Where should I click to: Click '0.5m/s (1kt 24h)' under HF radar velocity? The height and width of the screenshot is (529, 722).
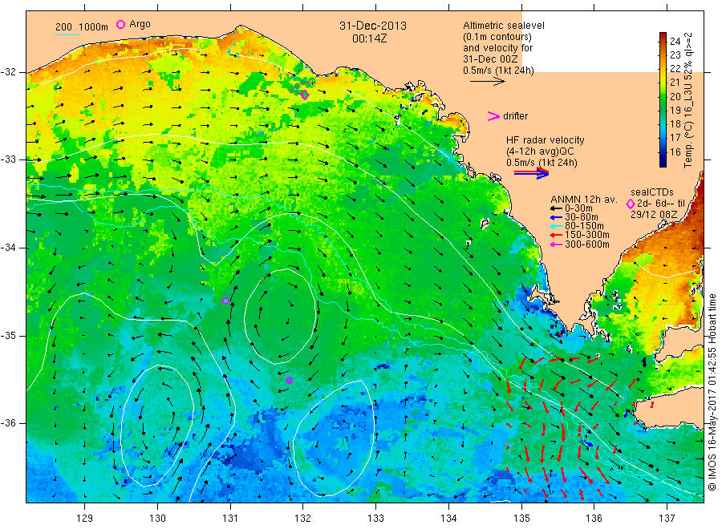[541, 163]
